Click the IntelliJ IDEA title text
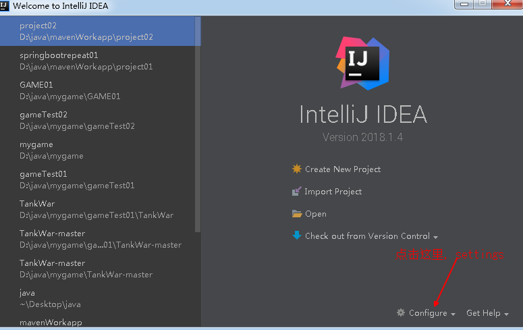Image resolution: width=523 pixels, height=330 pixels. tap(363, 114)
